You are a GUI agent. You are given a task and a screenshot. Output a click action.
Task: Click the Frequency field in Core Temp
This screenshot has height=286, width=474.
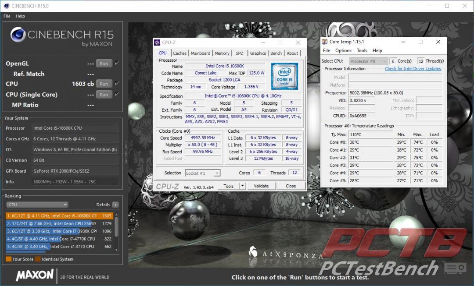(395, 92)
